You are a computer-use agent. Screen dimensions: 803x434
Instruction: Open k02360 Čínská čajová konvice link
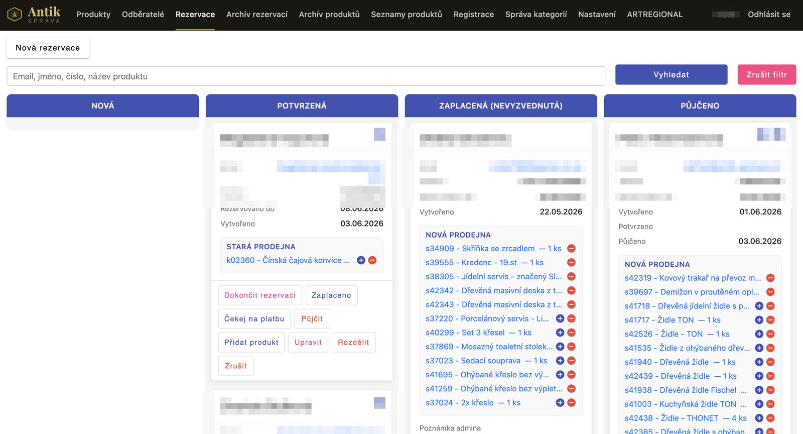tap(288, 260)
